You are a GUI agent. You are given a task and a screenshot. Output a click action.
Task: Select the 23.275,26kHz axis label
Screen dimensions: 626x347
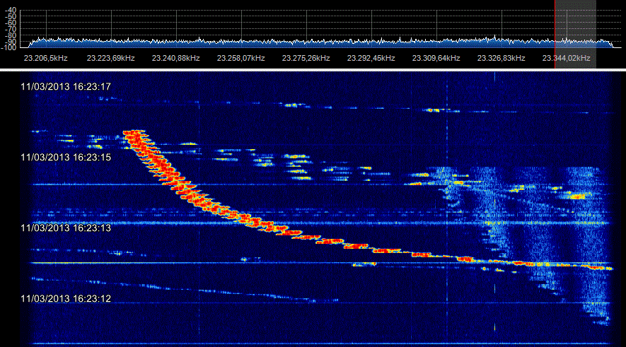point(306,58)
